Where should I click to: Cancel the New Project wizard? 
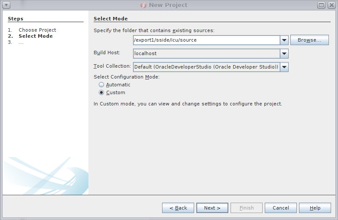tap(281, 208)
